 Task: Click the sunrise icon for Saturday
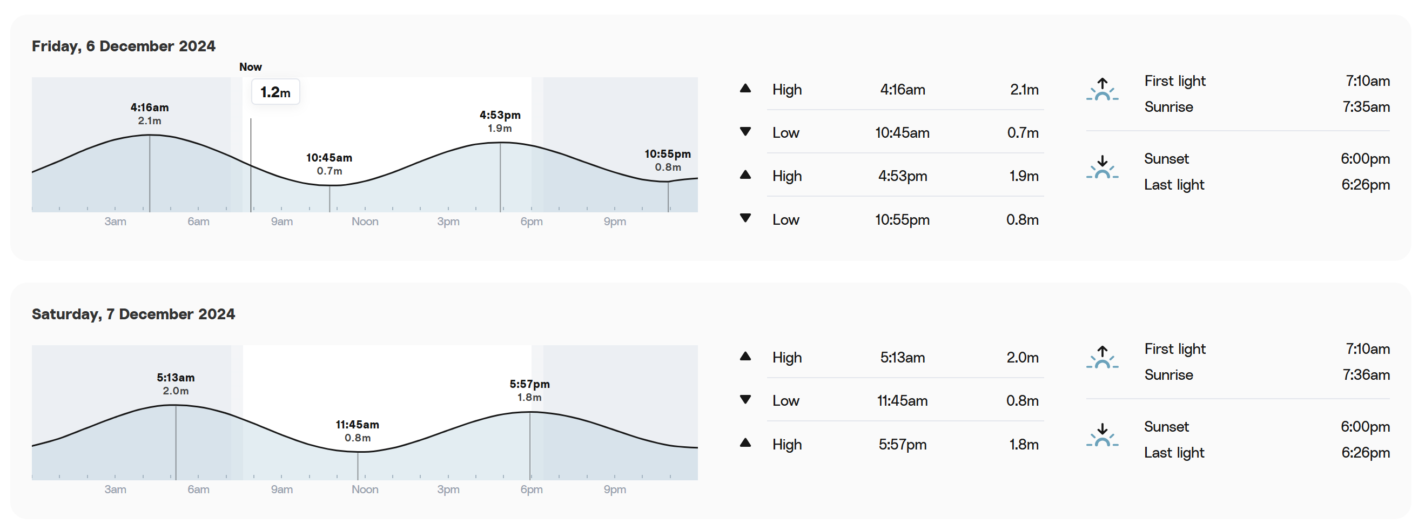(x=1102, y=357)
